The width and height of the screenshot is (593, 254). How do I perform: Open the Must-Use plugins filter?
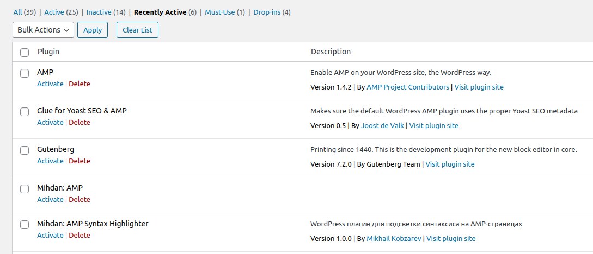(x=220, y=12)
